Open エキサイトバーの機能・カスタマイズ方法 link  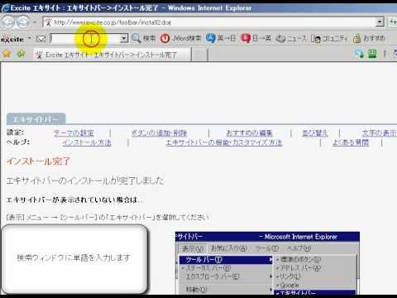click(x=224, y=142)
